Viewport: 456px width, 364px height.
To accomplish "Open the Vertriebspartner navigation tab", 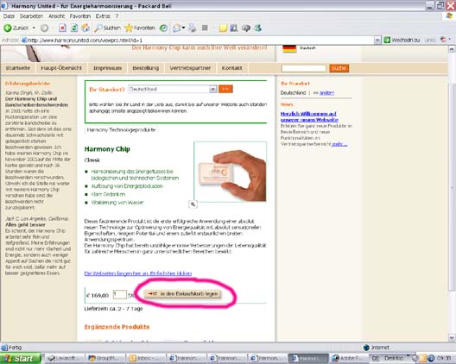I will pyautogui.click(x=190, y=68).
